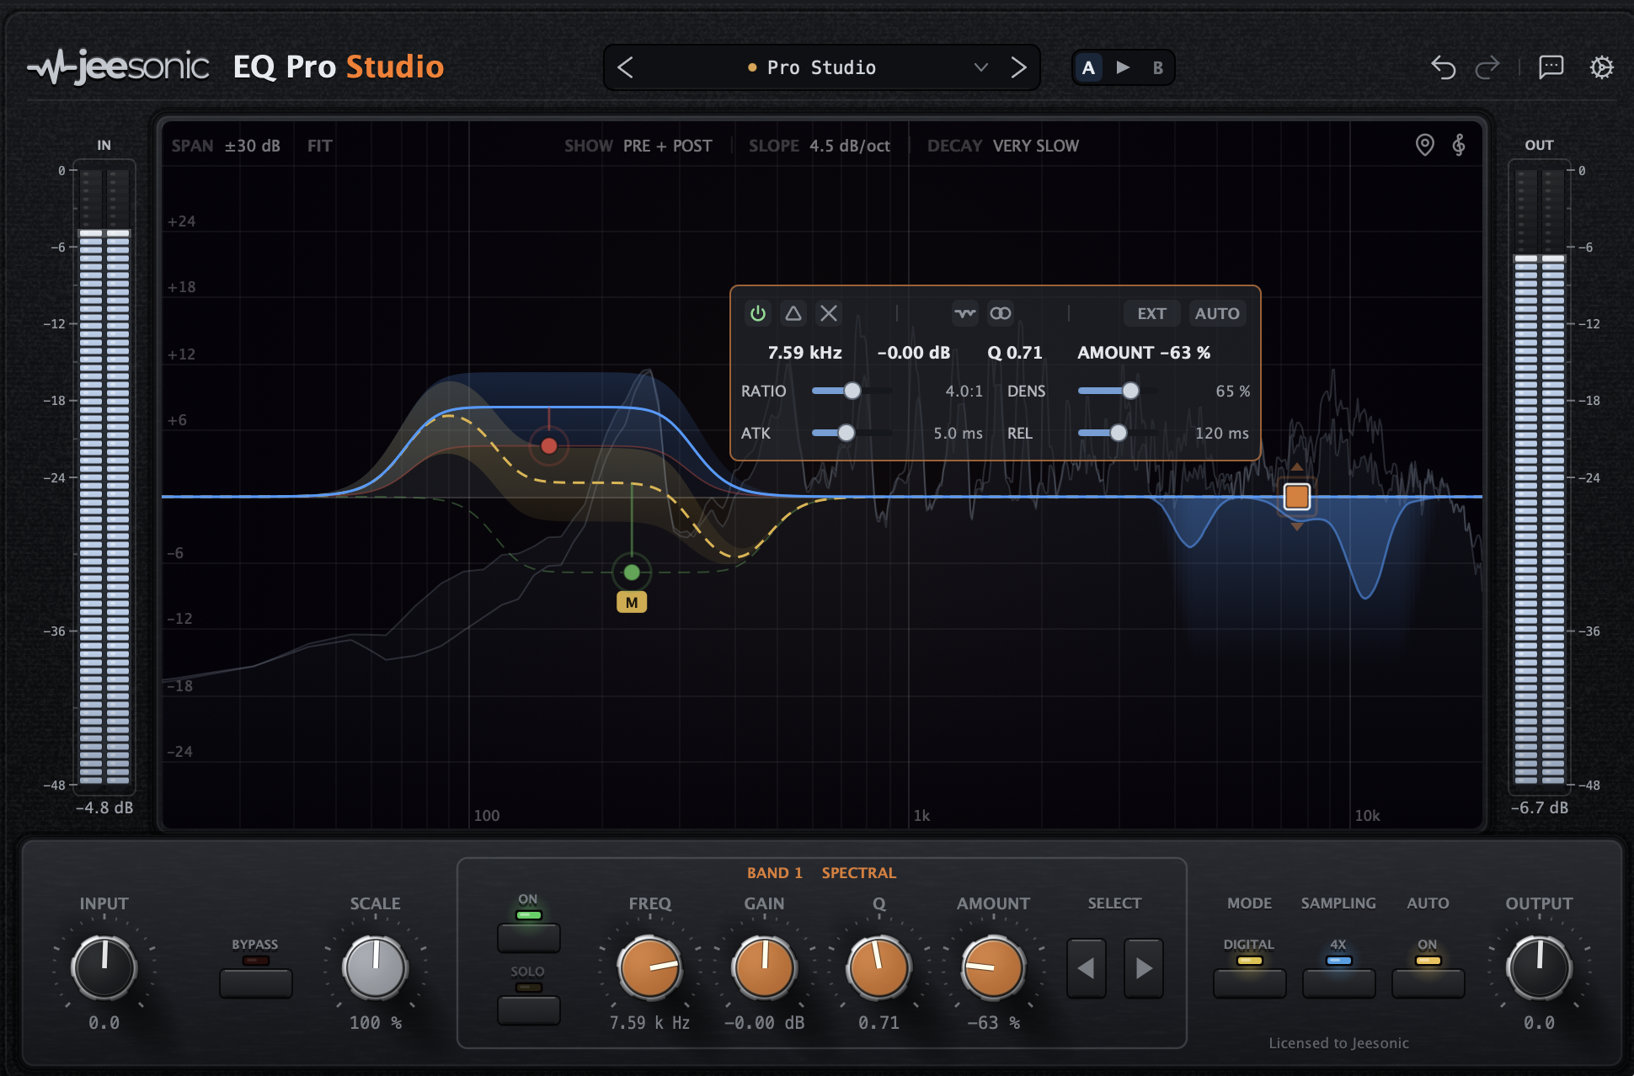This screenshot has height=1076, width=1634.
Task: Click the FREQ knob
Action: tap(649, 967)
